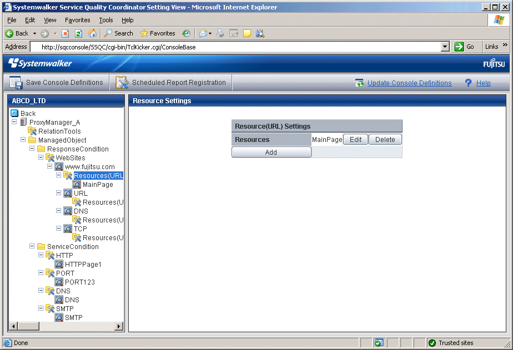The width and height of the screenshot is (513, 350).
Task: Click the MainPage node icon
Action: (x=77, y=184)
